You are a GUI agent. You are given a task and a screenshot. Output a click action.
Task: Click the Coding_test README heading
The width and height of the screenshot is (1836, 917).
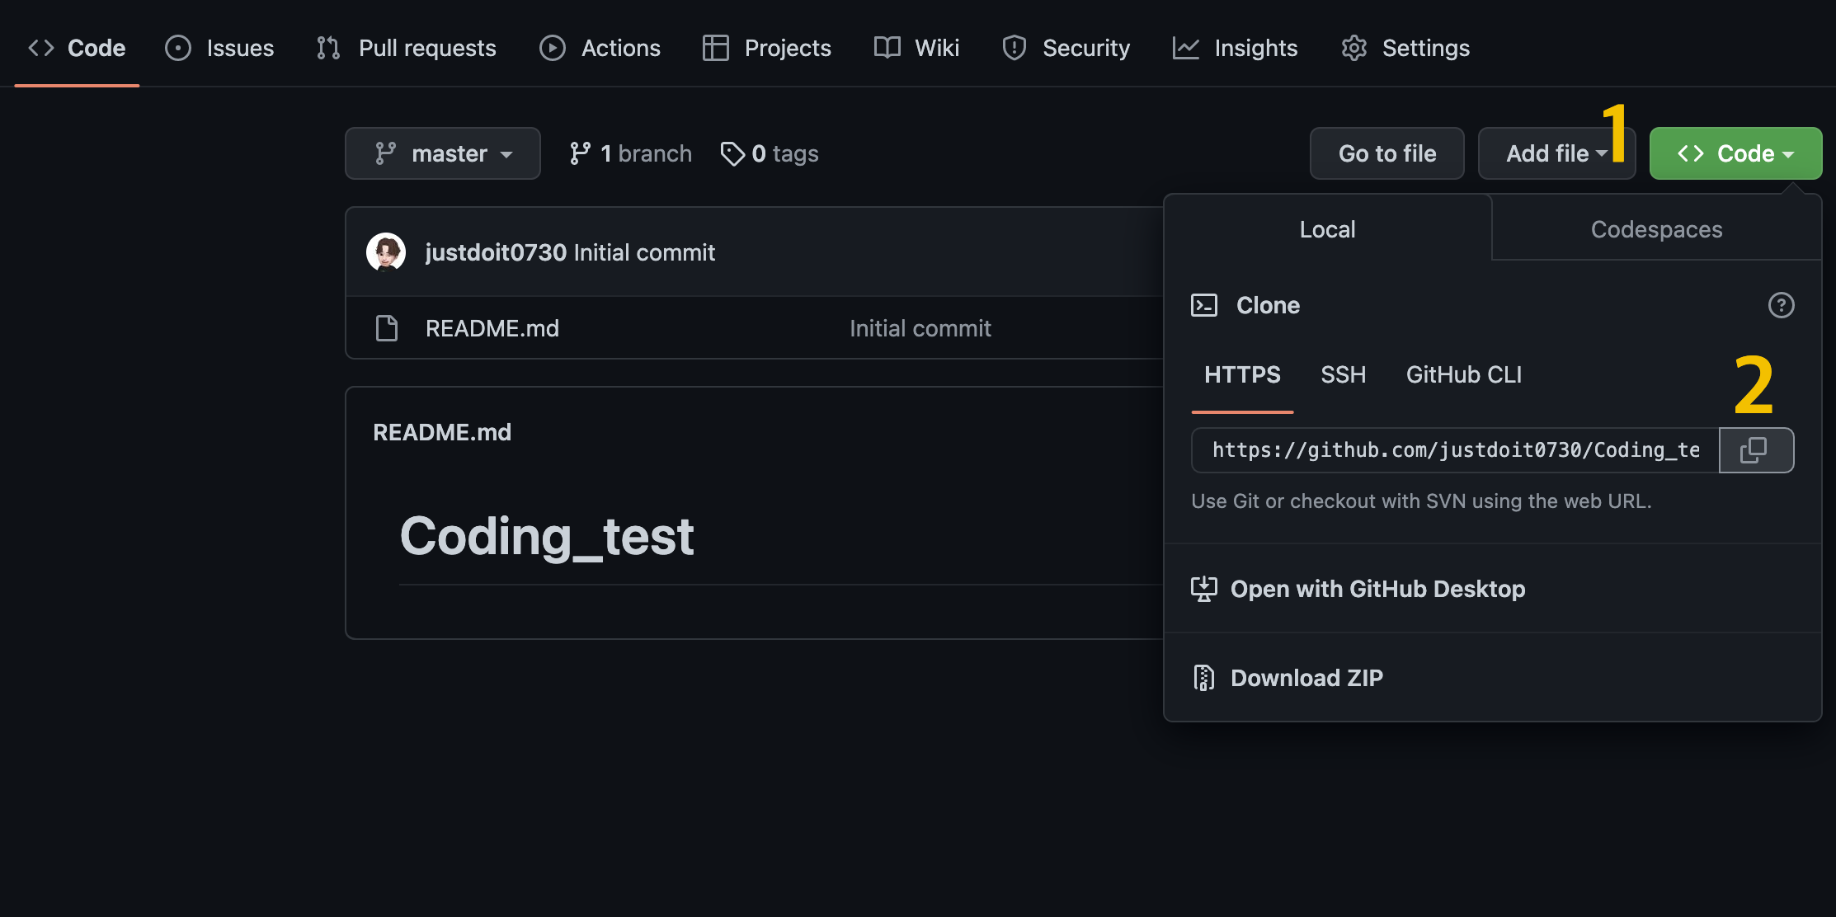click(547, 537)
